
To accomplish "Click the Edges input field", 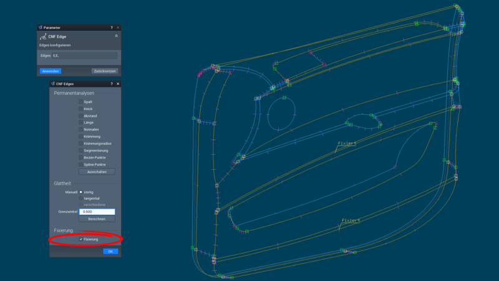I will point(85,56).
